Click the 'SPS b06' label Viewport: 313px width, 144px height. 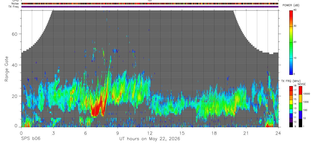click(x=30, y=139)
